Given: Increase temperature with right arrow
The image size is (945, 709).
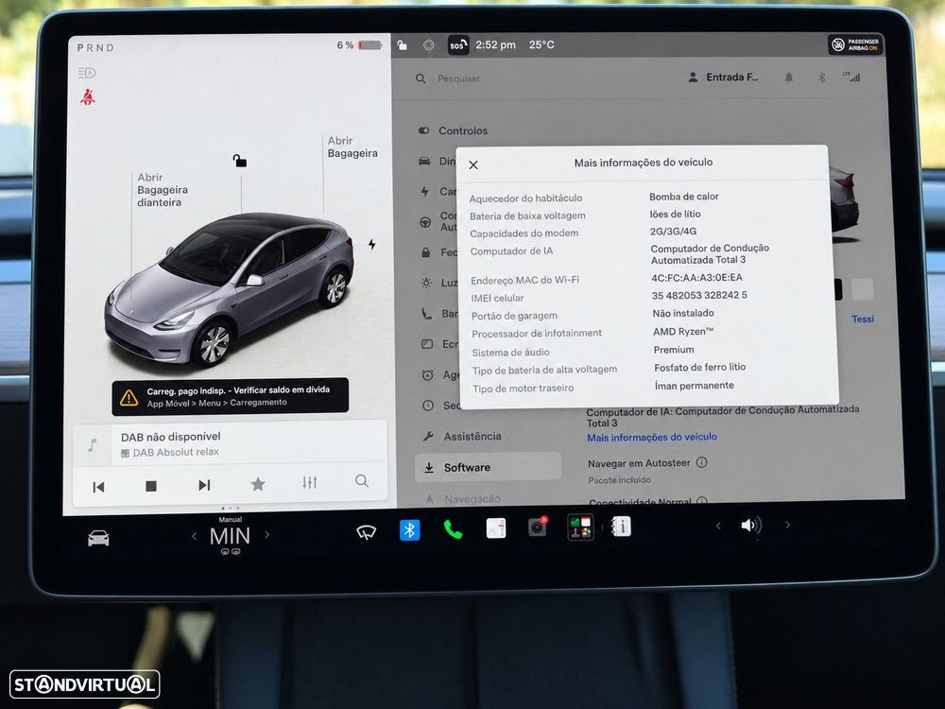Looking at the screenshot, I should tap(267, 534).
